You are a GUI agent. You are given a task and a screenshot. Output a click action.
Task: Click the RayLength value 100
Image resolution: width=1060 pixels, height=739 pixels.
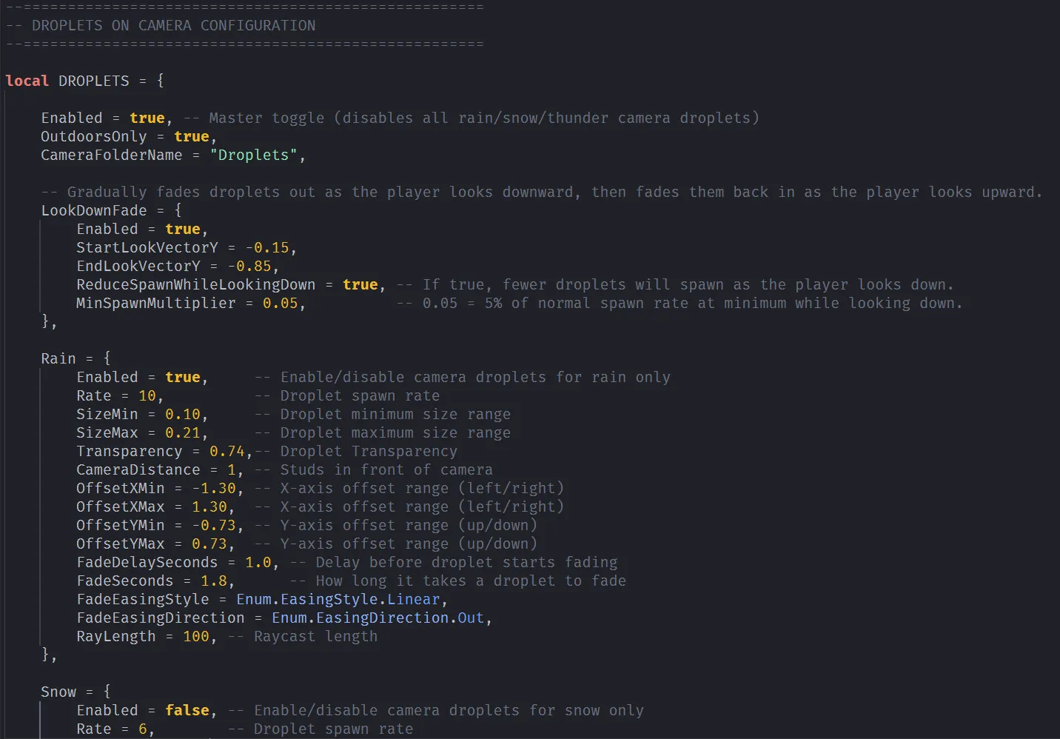(x=196, y=636)
